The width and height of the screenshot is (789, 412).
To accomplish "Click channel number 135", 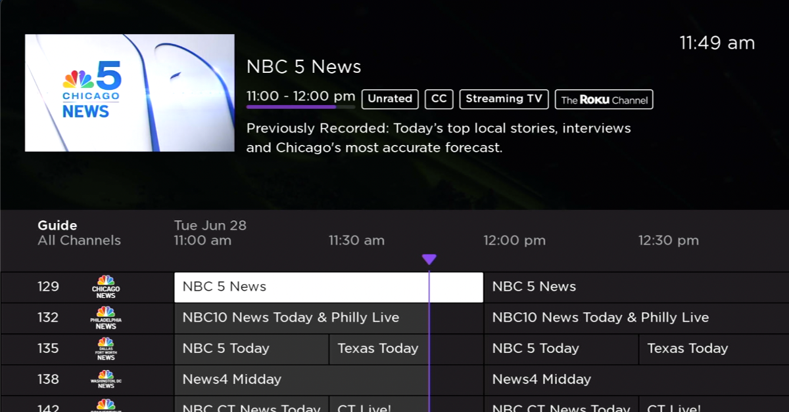I will [48, 348].
